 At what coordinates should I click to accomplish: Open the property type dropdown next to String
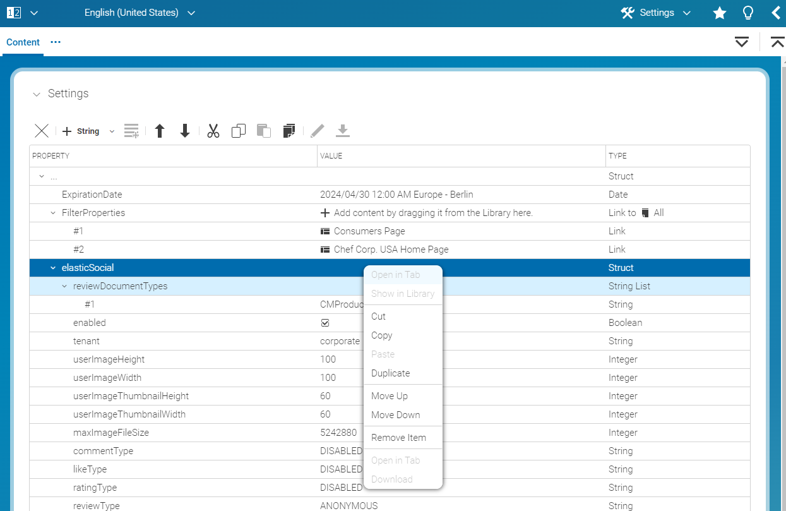[112, 131]
